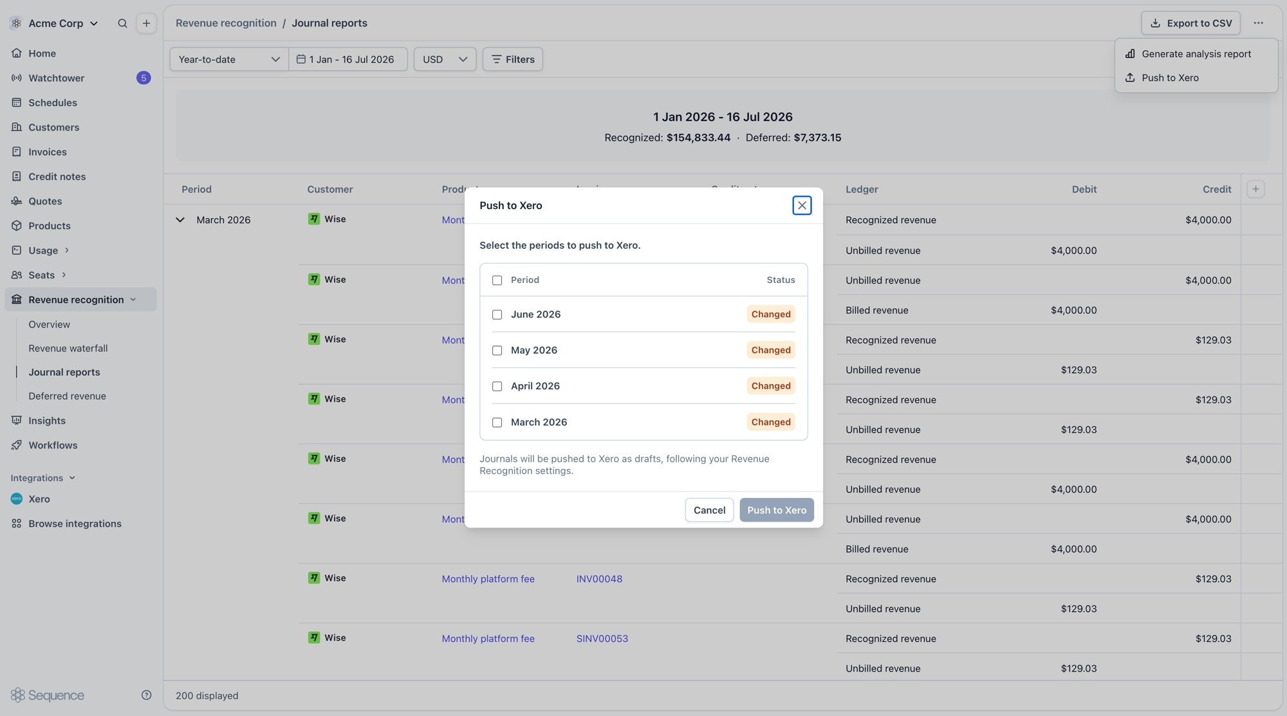1287x716 pixels.
Task: Go to Revenue recognition Overview
Action: pos(49,324)
